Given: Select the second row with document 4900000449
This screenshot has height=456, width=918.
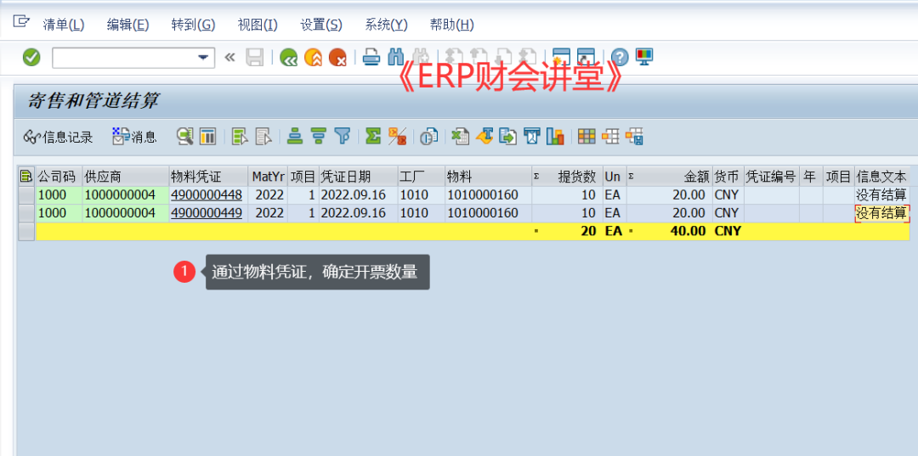Looking at the screenshot, I should tap(26, 213).
